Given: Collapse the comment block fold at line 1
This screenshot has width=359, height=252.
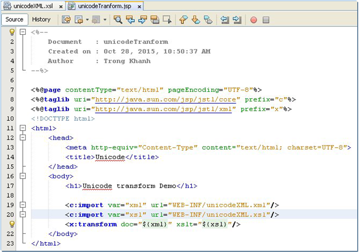Looking at the screenshot, I should pyautogui.click(x=23, y=32).
